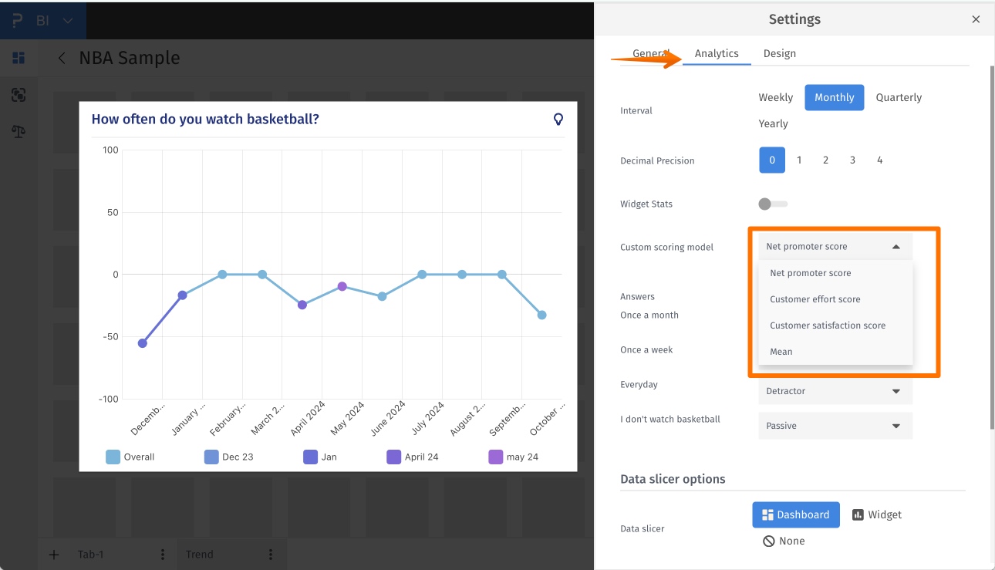
Task: Toggle the Dec 23 legend swatch
Action: tap(211, 457)
